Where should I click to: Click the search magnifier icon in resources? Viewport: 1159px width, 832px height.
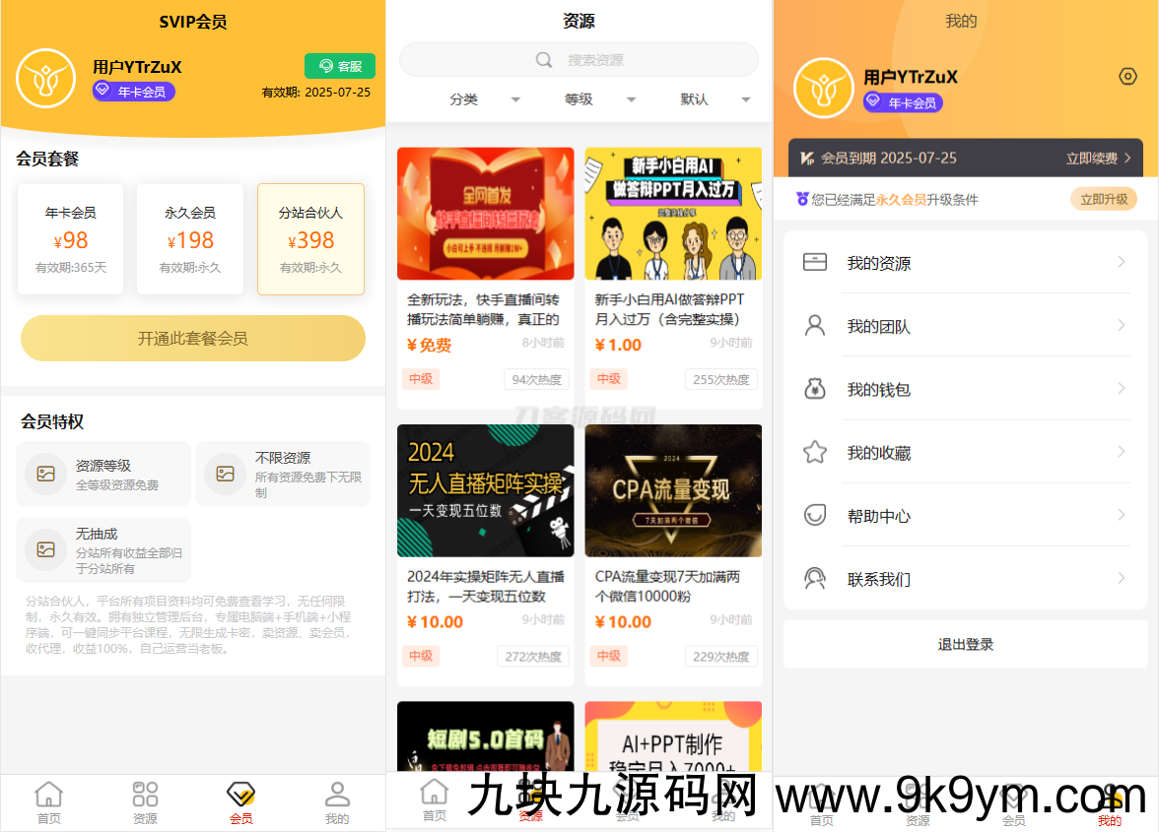[544, 60]
